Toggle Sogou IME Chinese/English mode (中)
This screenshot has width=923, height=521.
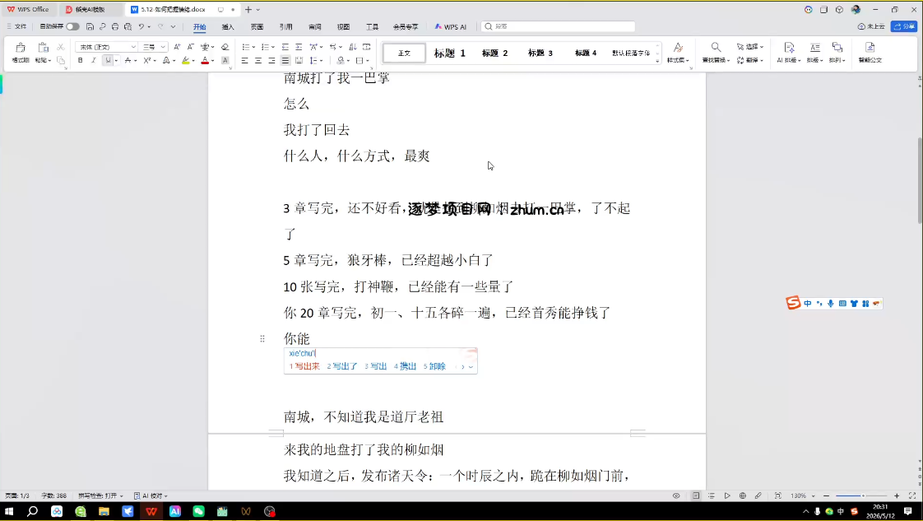coord(808,303)
